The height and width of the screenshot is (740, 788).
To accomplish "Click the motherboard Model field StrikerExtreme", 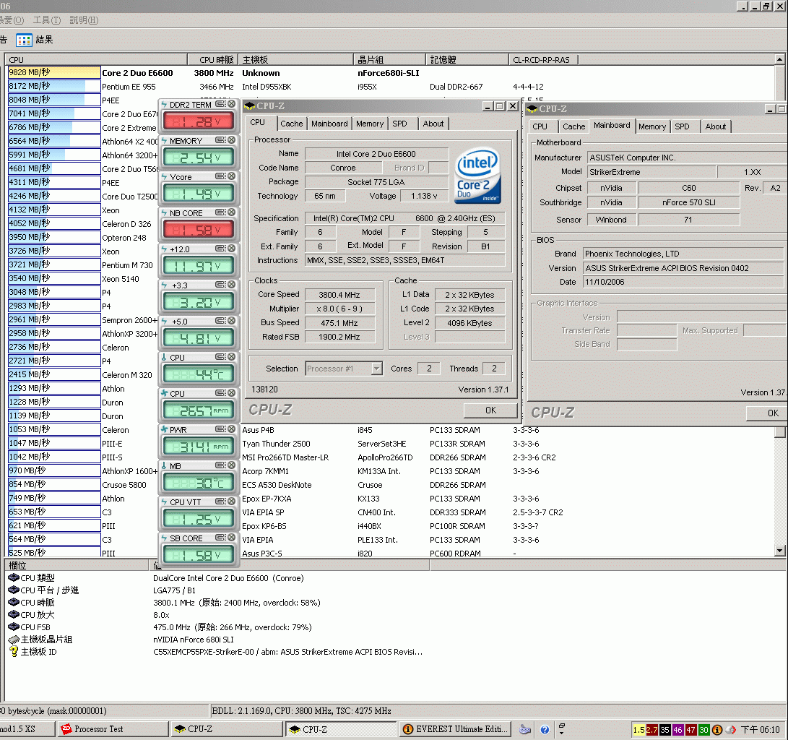I will click(x=651, y=172).
